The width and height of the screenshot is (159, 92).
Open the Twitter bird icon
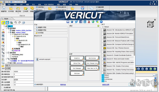(x=76, y=22)
